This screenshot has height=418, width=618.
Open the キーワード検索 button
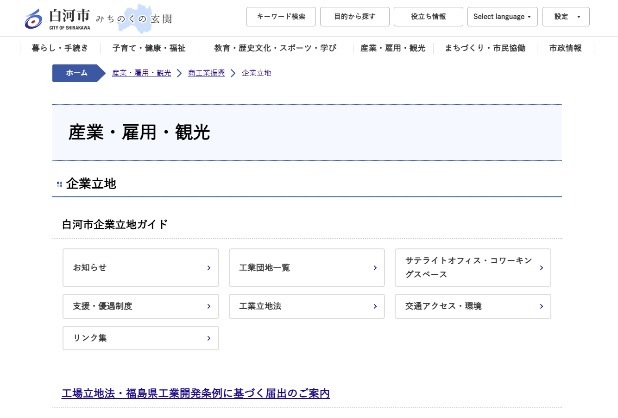pyautogui.click(x=281, y=17)
